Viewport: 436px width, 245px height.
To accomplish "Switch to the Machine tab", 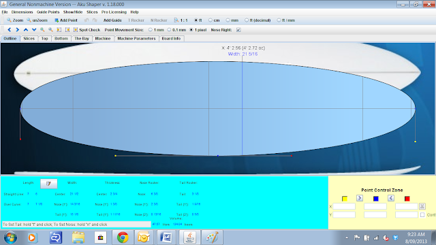I will pos(103,39).
